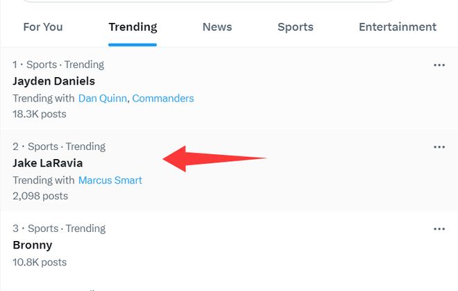The width and height of the screenshot is (458, 291).
Task: View the Bronny trending topic
Action: tap(33, 245)
